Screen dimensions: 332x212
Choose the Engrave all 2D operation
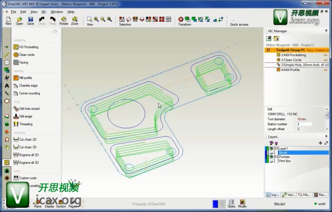[x=26, y=155]
